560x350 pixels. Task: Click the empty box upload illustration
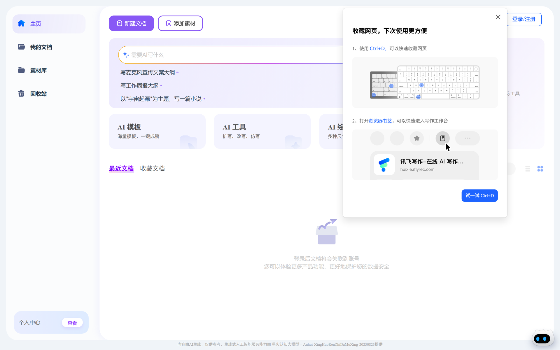point(327,232)
